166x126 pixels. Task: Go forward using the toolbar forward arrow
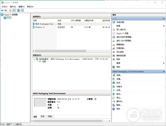point(6,11)
